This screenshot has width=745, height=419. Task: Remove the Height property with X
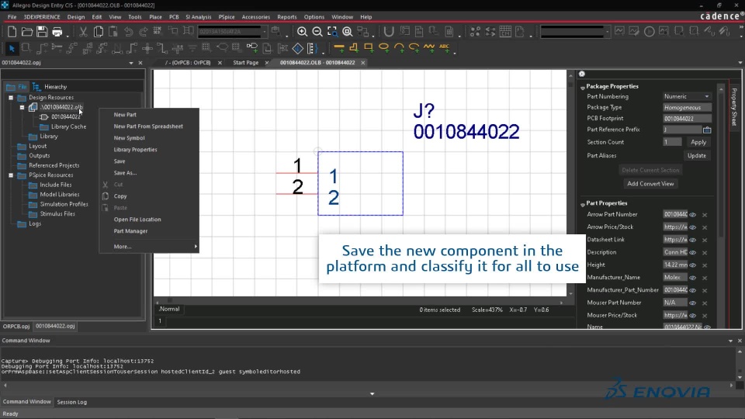pyautogui.click(x=705, y=265)
